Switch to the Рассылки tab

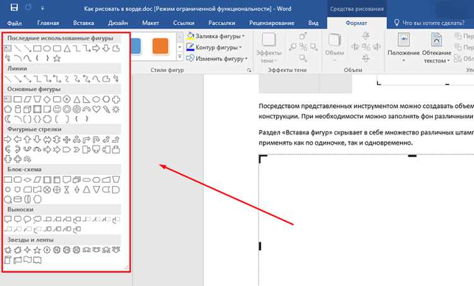click(222, 23)
